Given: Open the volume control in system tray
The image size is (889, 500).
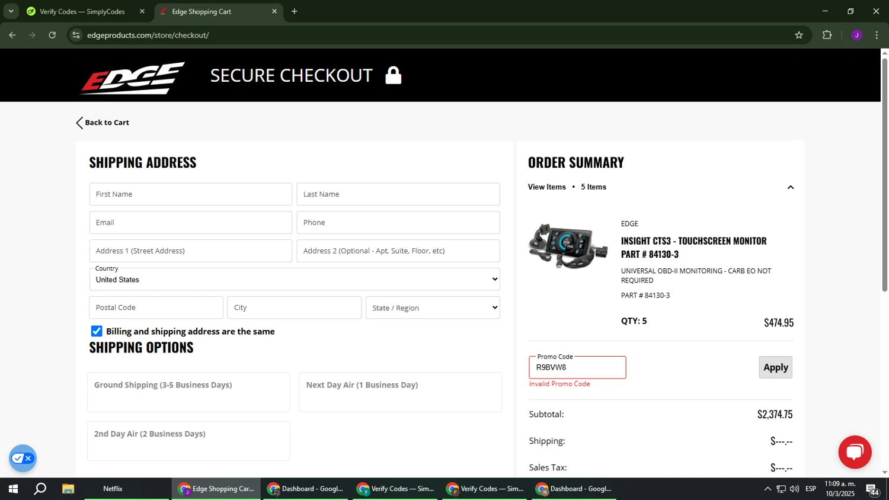Looking at the screenshot, I should (x=795, y=489).
